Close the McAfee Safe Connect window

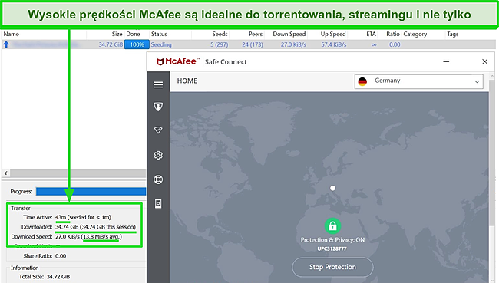click(x=484, y=61)
